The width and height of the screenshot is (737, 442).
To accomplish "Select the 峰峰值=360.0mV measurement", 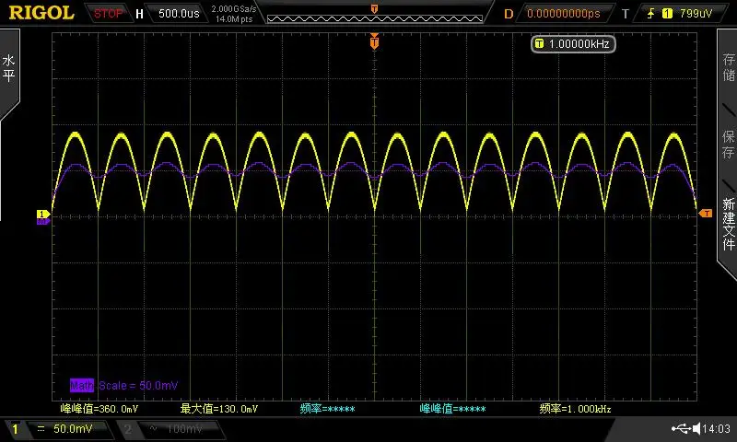I will point(99,409).
